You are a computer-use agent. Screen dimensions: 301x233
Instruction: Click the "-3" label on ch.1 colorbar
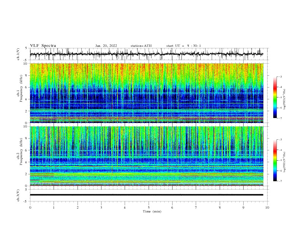(x=280, y=77)
